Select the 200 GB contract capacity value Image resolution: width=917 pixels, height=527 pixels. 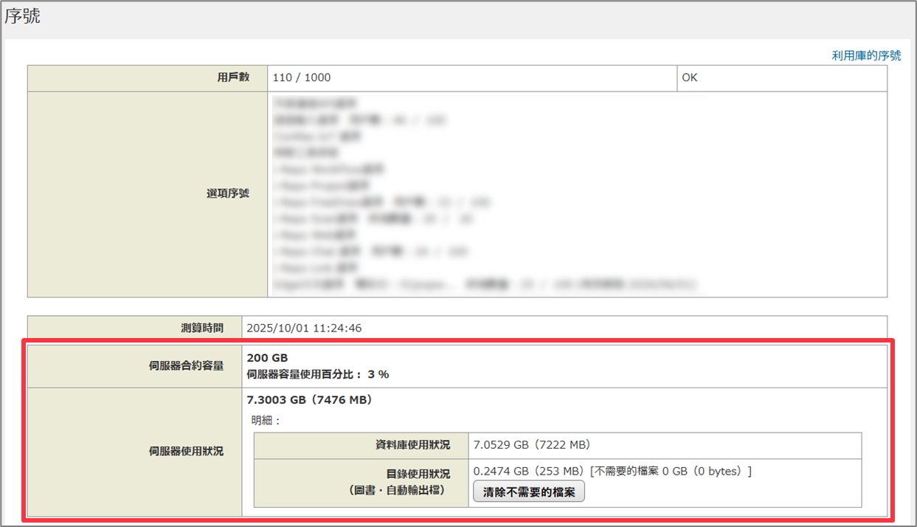coord(267,358)
